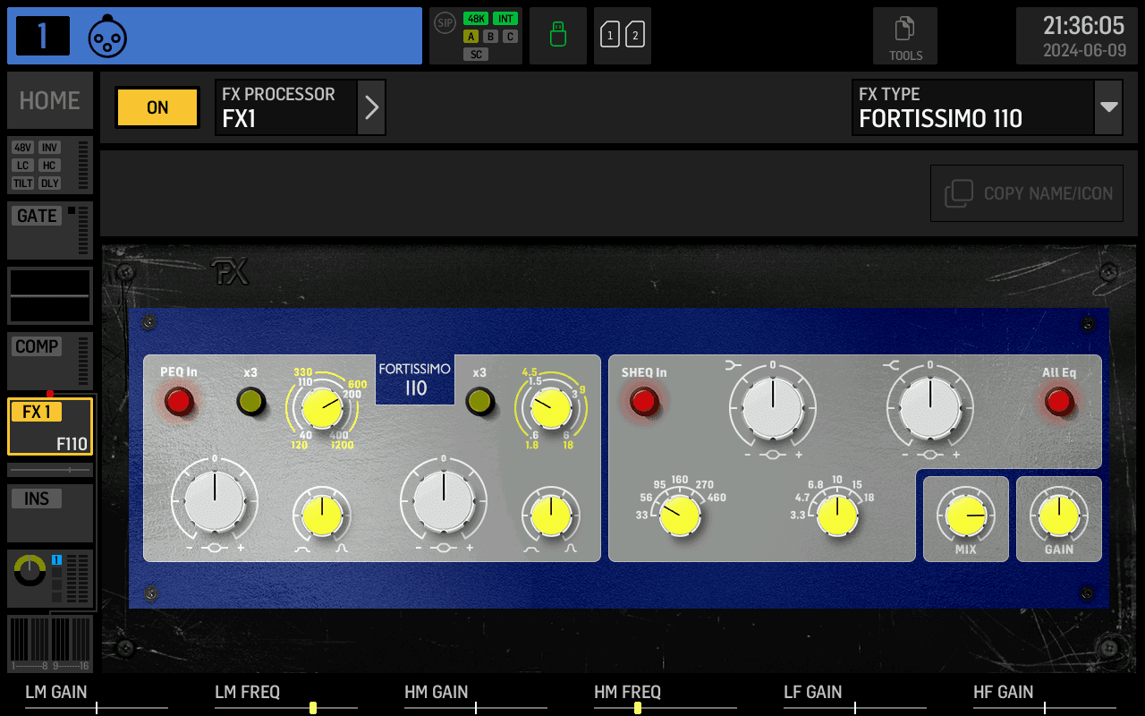Adjust the low shelf gain silver knob
1145x716 pixels.
(x=773, y=407)
